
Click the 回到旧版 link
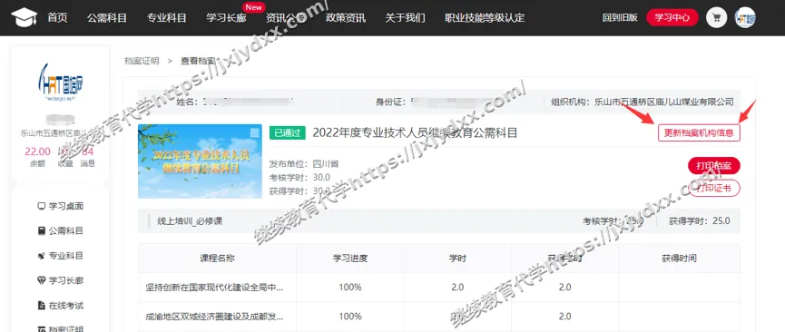(621, 17)
